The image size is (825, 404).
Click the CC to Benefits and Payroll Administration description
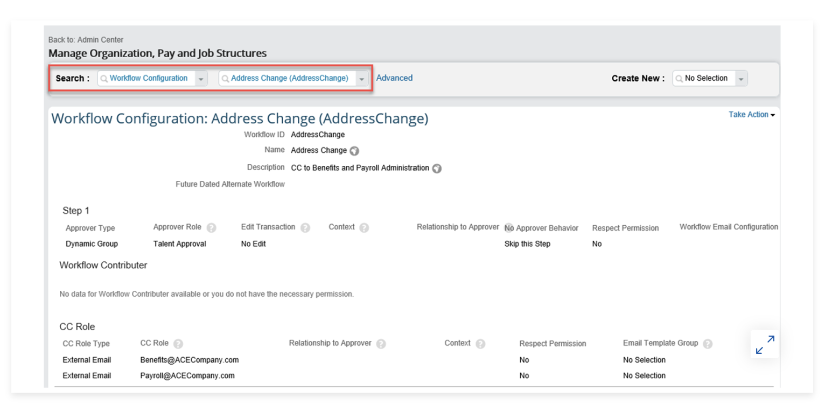[360, 168]
